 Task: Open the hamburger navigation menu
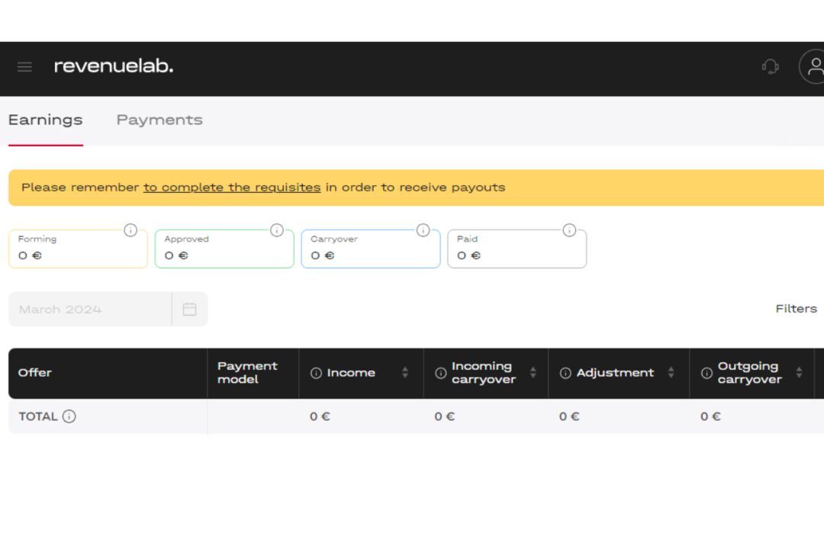[24, 66]
